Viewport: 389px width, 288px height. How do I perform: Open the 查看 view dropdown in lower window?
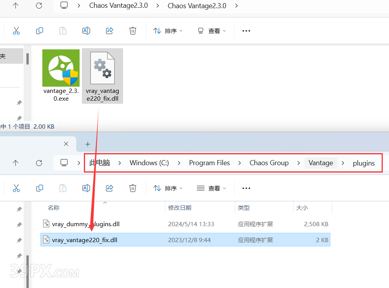coord(211,188)
